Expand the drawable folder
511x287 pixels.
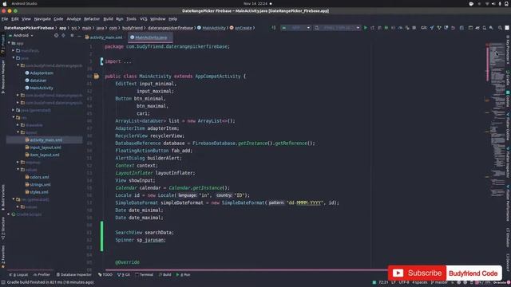pos(18,125)
